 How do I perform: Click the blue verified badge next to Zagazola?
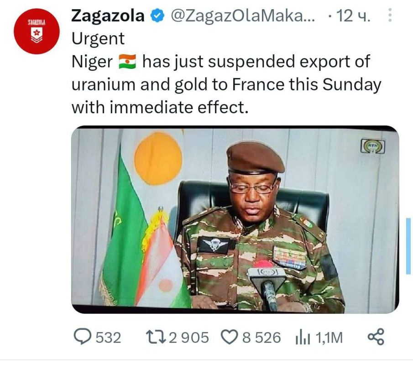pyautogui.click(x=157, y=15)
